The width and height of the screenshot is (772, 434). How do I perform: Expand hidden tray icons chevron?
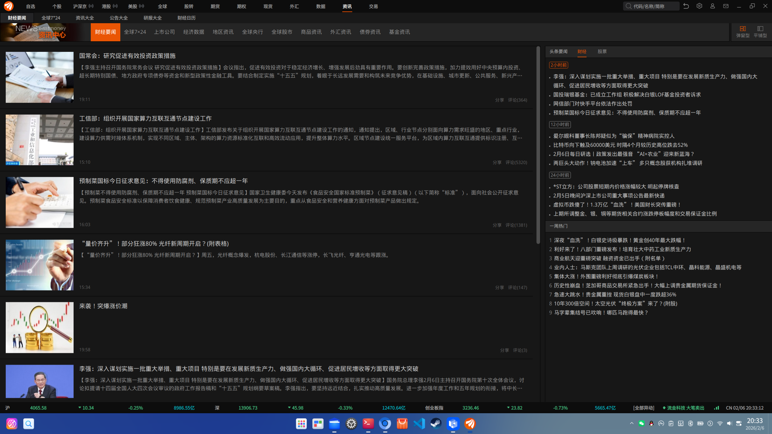pos(631,423)
